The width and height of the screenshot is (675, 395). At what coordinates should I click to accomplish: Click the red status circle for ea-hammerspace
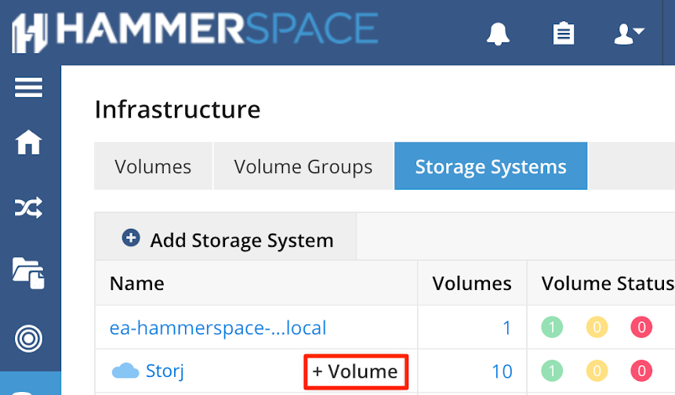[x=641, y=327]
